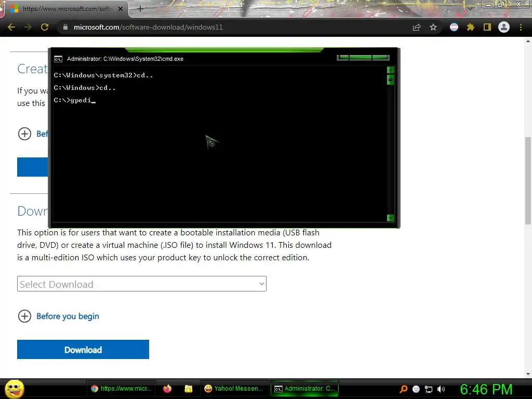This screenshot has height=399, width=532.
Task: Open the Chrome tab search chevron
Action: 470,8
